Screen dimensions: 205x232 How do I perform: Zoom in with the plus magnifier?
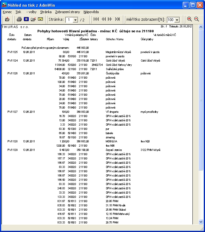pyautogui.click(x=189, y=19)
